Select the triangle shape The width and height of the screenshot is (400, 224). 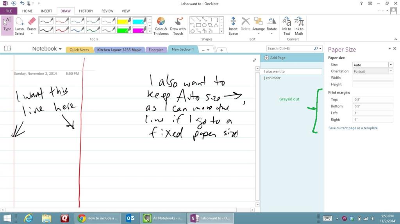216,25
